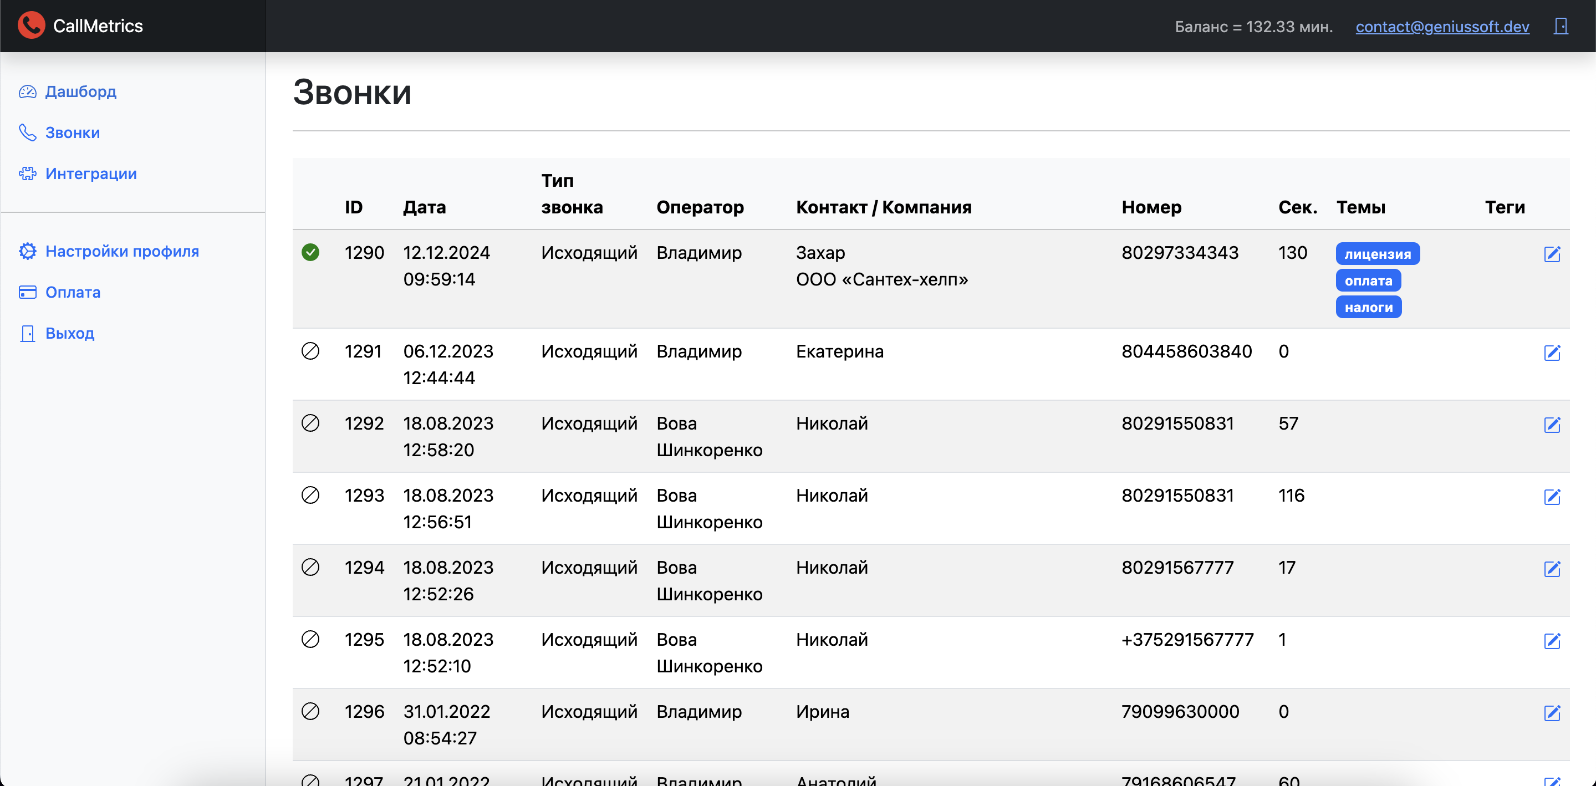
Task: Click the Контакт / Компания column header
Action: click(x=884, y=207)
